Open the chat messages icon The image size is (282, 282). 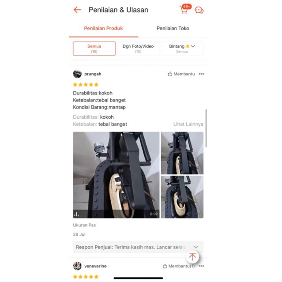click(199, 10)
